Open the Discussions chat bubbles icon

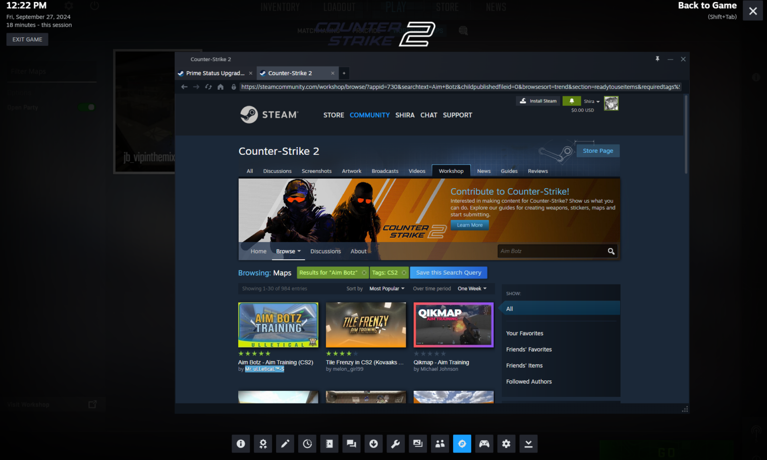351,444
